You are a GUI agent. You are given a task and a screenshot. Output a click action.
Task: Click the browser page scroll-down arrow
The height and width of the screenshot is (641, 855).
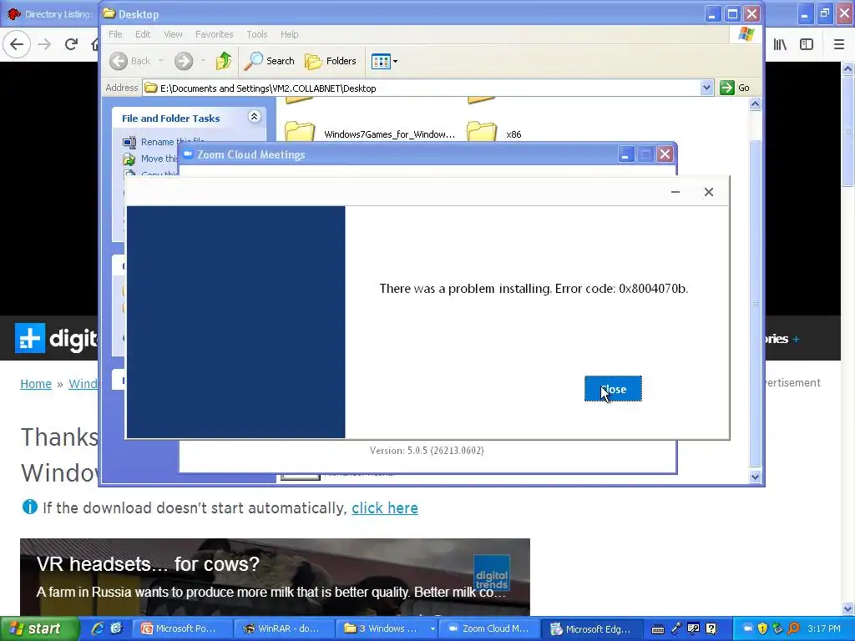click(848, 608)
